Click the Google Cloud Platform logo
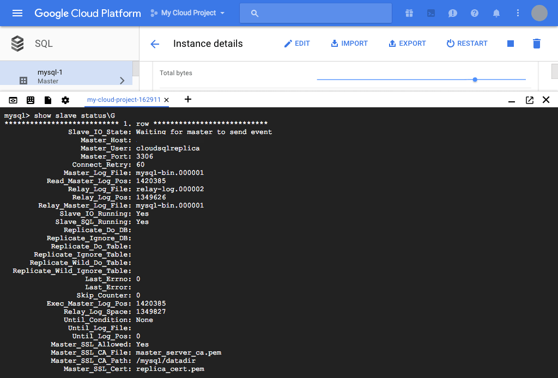Screen dimensions: 558x378 pyautogui.click(x=88, y=13)
